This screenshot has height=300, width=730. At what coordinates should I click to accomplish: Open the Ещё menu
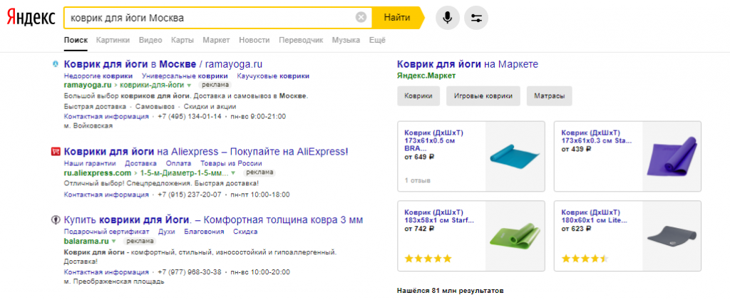pyautogui.click(x=377, y=41)
